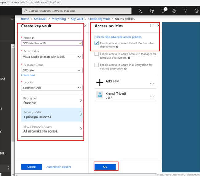Expand the Pricing tier Standard option
Image resolution: width=200 pixels, height=176 pixels.
pos(52,101)
